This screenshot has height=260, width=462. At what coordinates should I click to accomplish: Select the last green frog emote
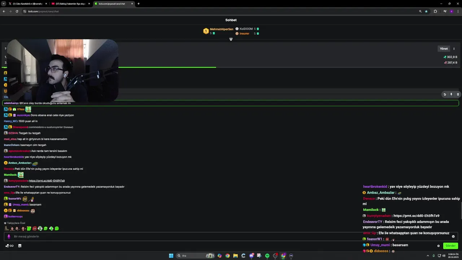coord(57,229)
